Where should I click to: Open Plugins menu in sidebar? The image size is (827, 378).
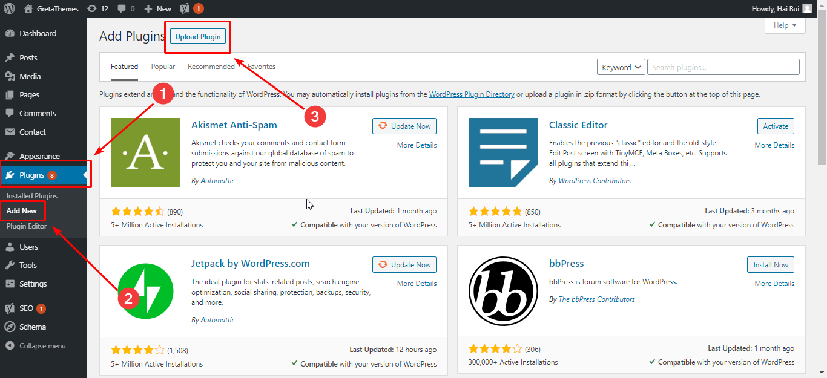point(44,175)
